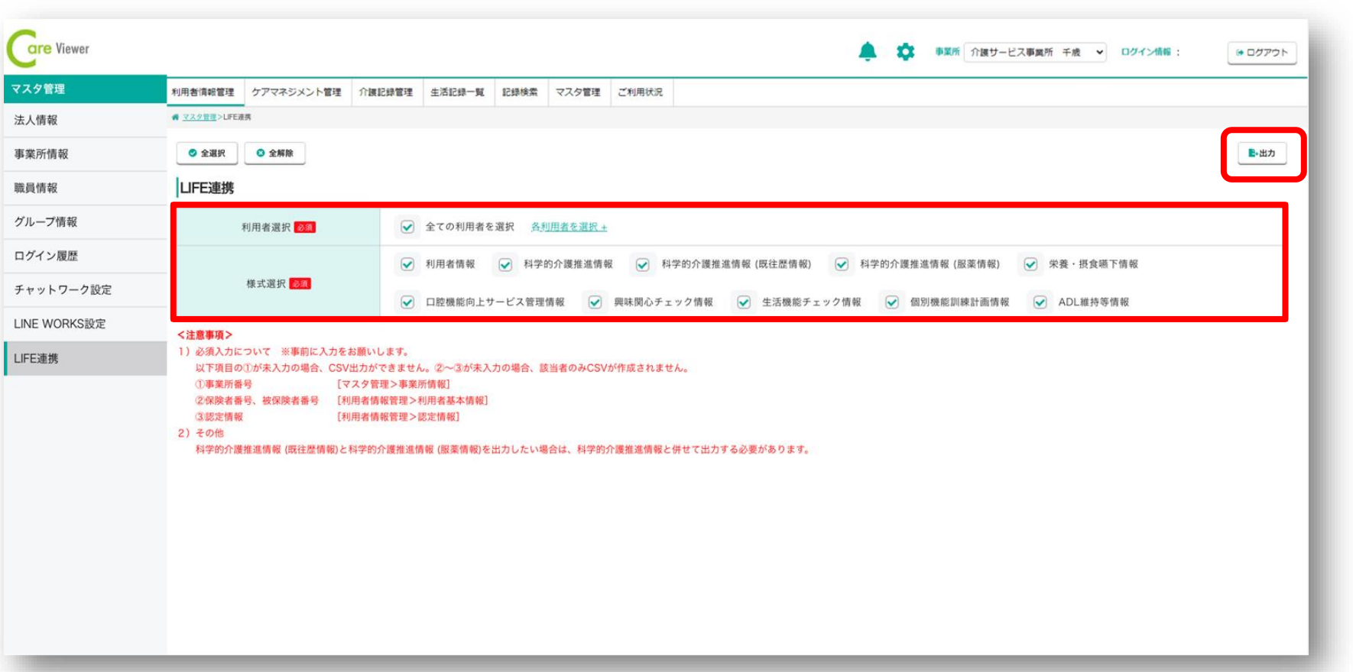Open LINE WORKS設定 in the sidebar
This screenshot has width=1353, height=672.
60,324
